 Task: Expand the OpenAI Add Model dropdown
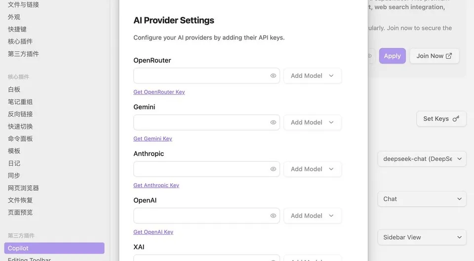313,216
